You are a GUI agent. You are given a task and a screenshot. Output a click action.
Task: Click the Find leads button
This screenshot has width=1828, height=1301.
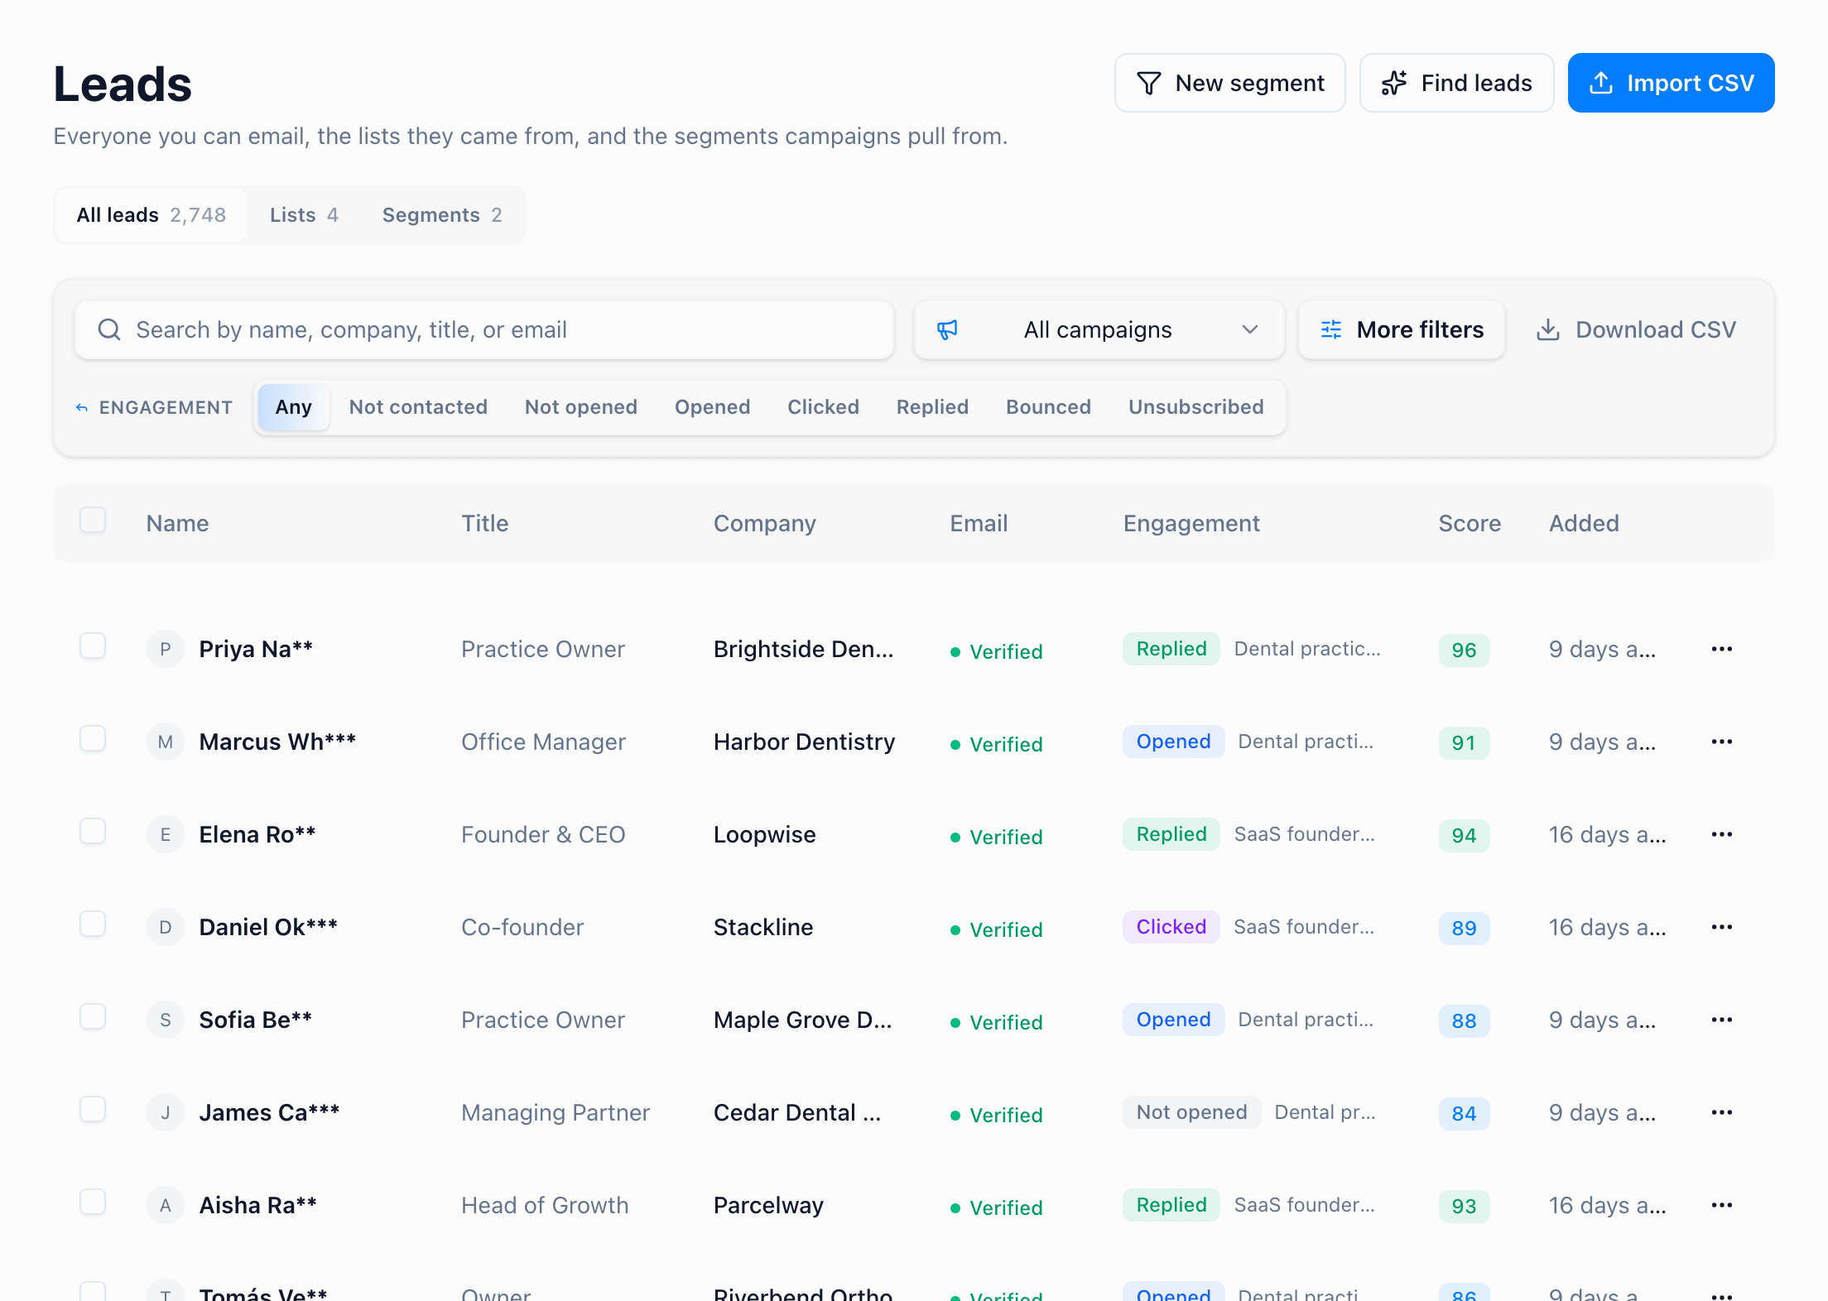pos(1457,84)
